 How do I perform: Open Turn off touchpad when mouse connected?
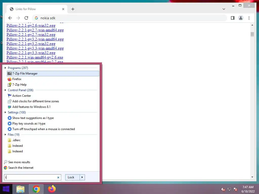[53, 129]
